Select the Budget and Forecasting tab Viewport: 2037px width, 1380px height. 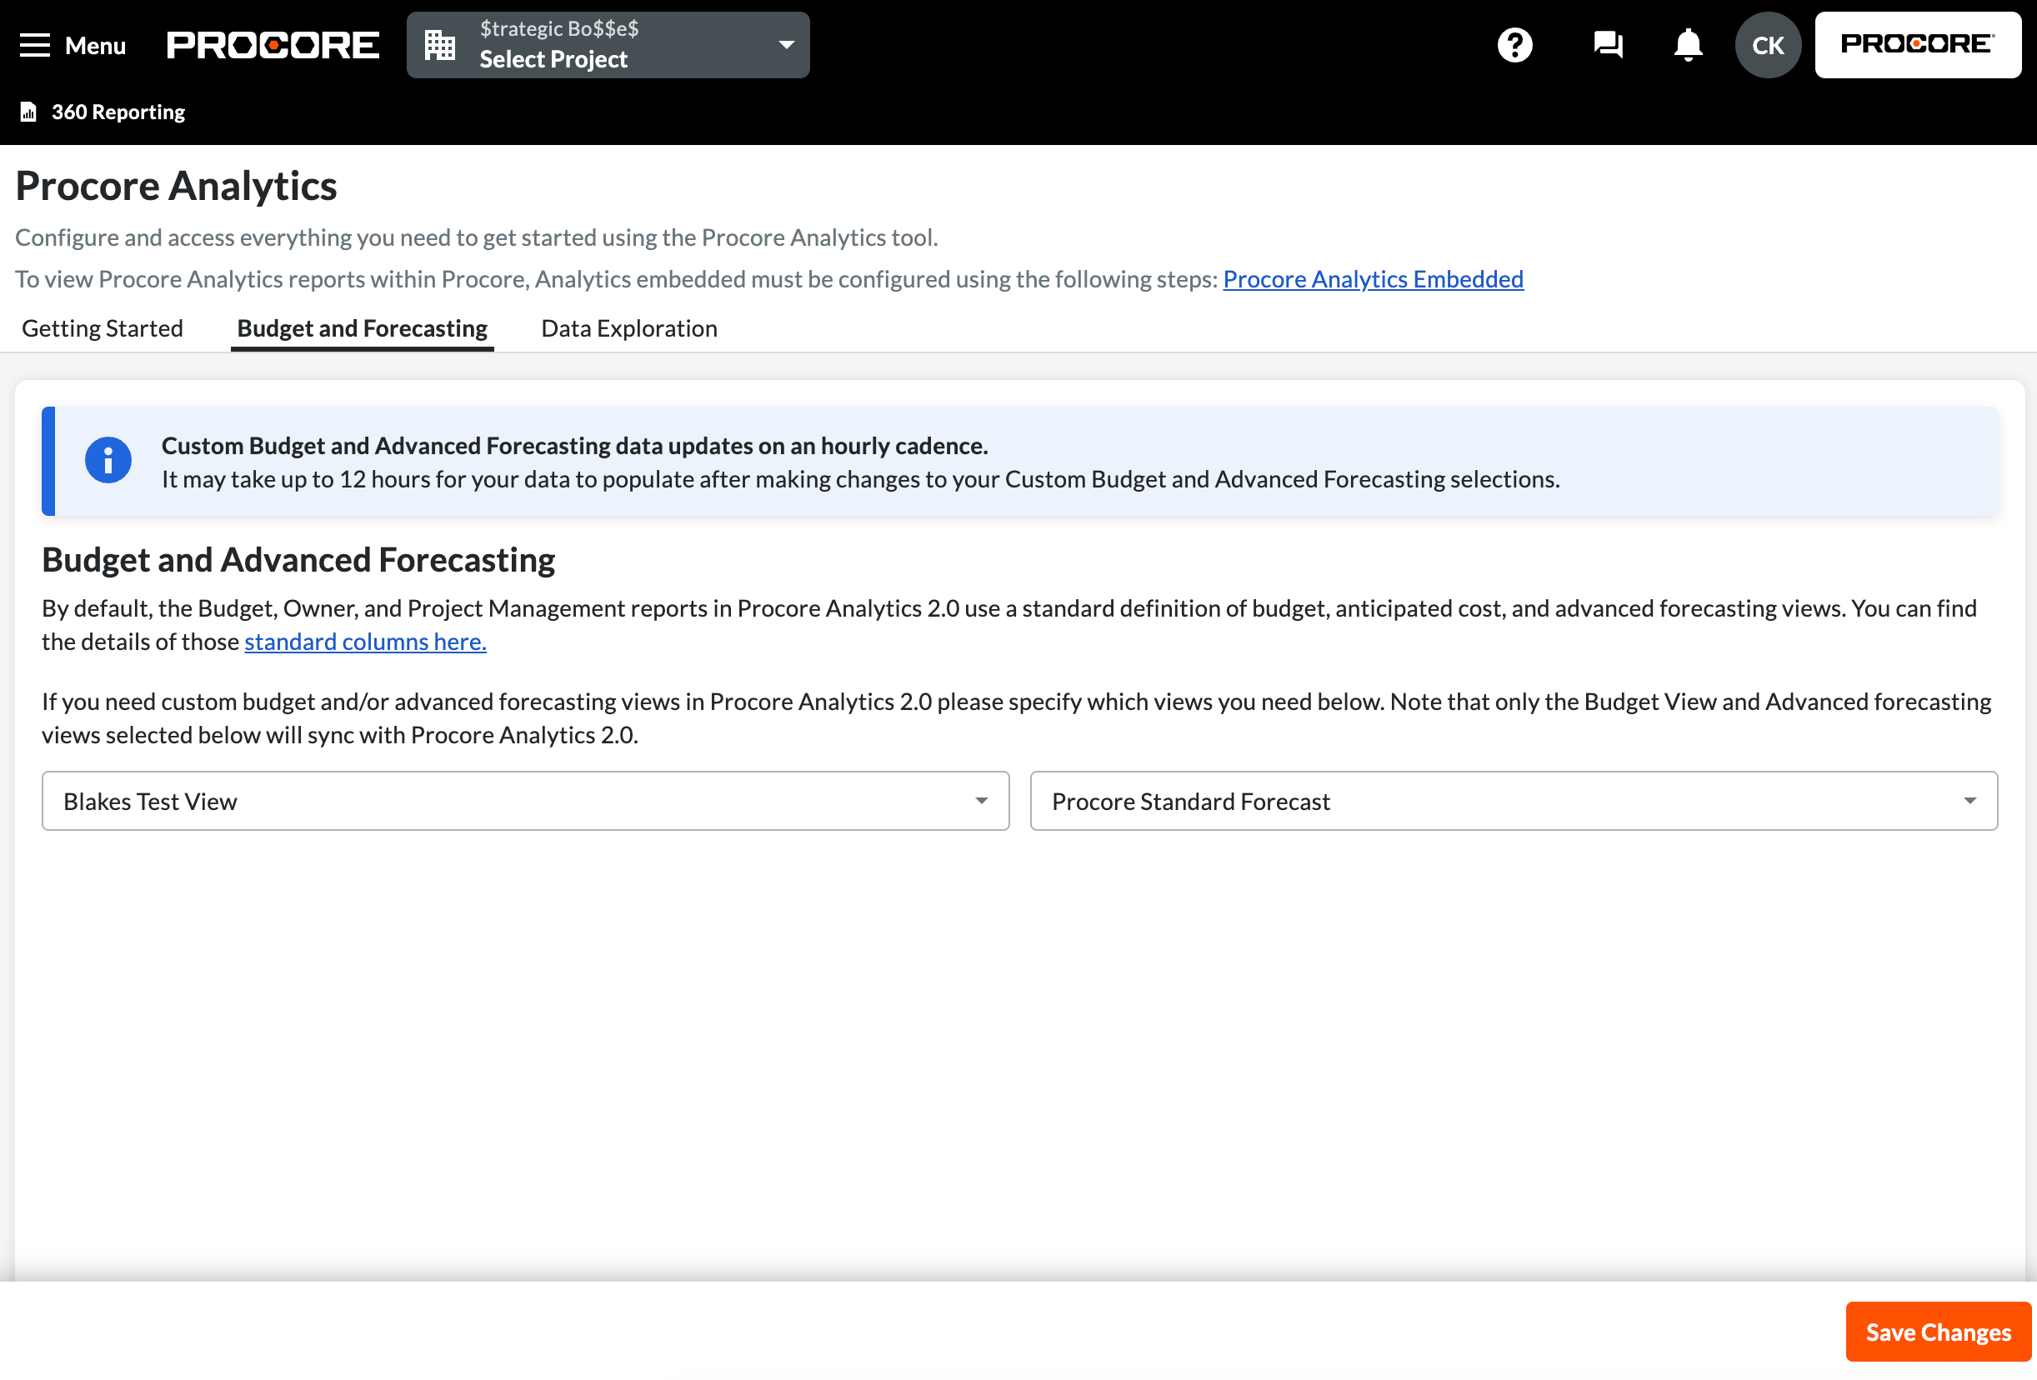point(362,328)
